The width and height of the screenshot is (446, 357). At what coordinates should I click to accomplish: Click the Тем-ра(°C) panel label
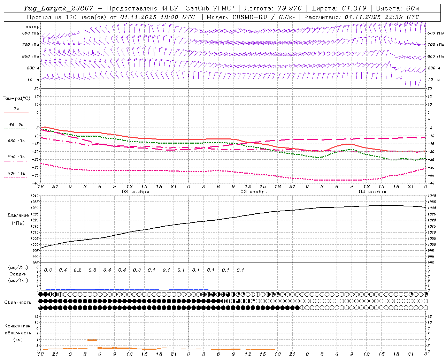(16, 99)
